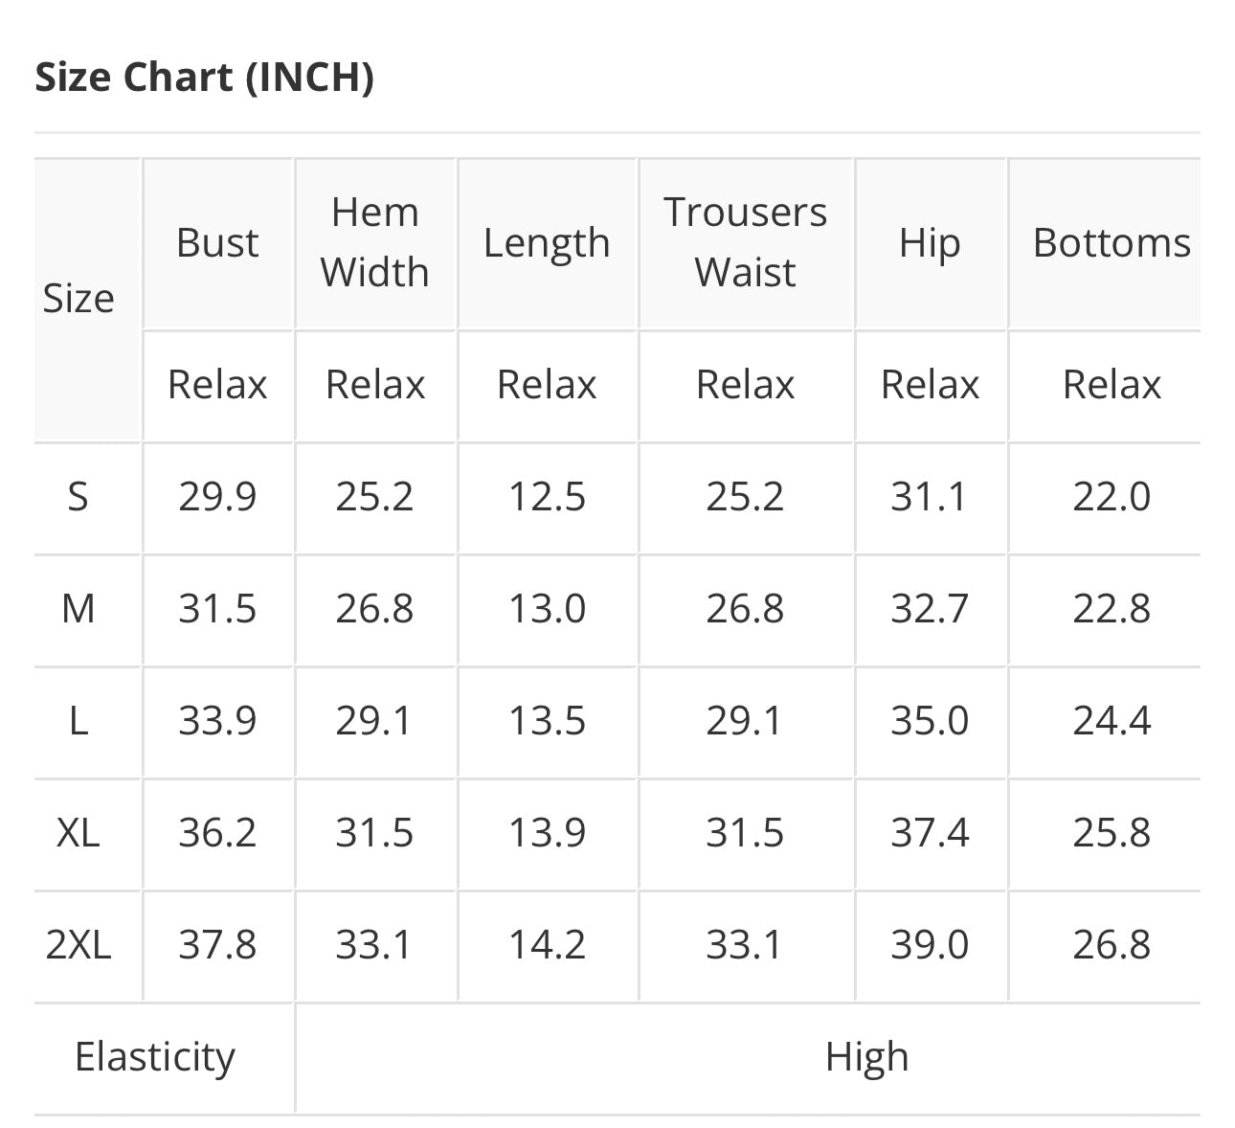The image size is (1235, 1128).
Task: Select the Hem Width column header
Action: tap(375, 242)
